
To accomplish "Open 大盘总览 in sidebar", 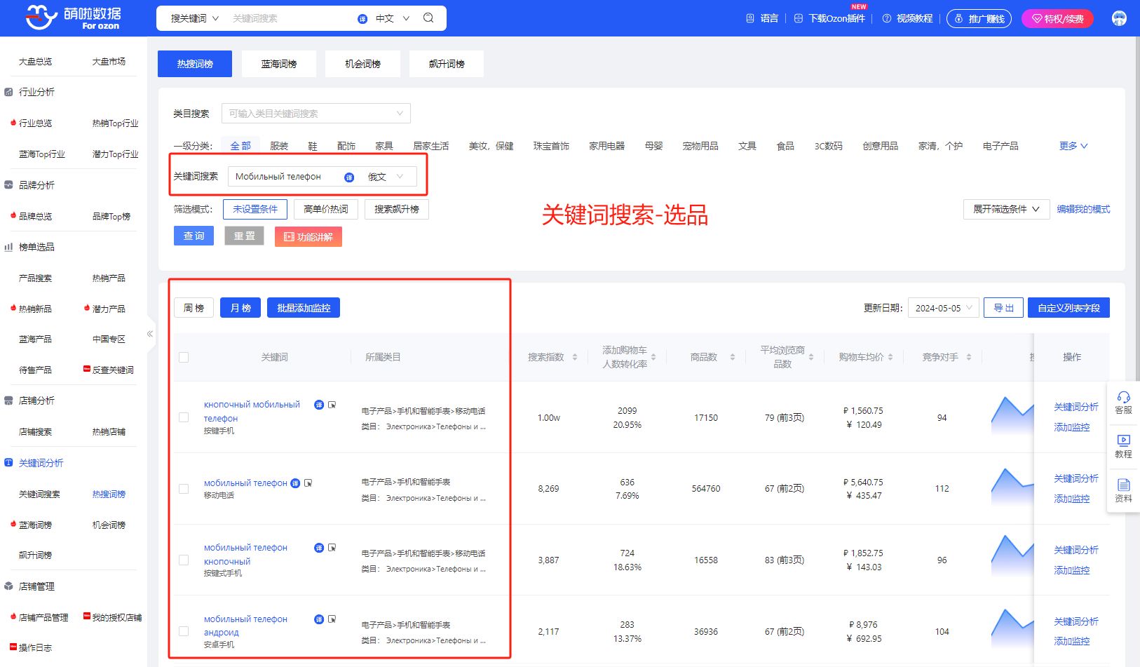I will [35, 62].
